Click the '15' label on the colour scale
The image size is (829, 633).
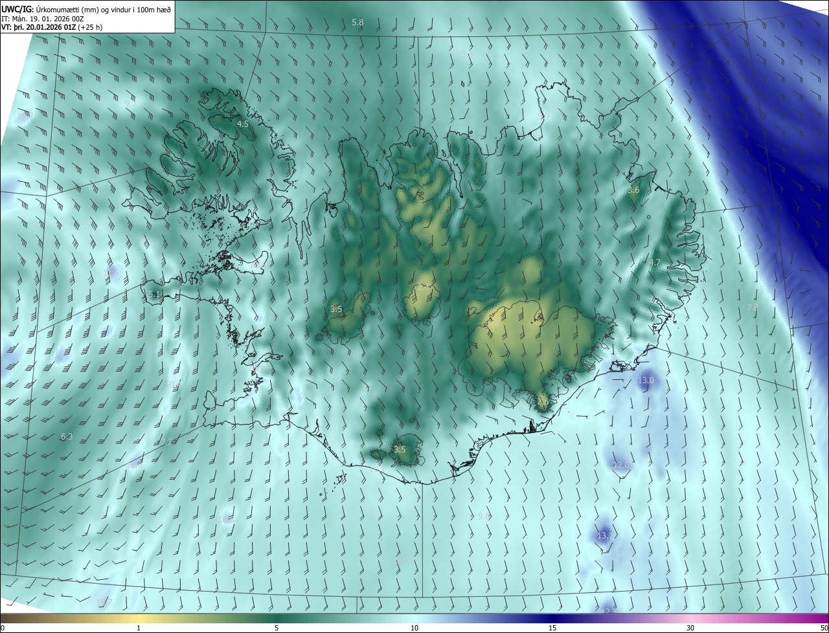point(552,628)
